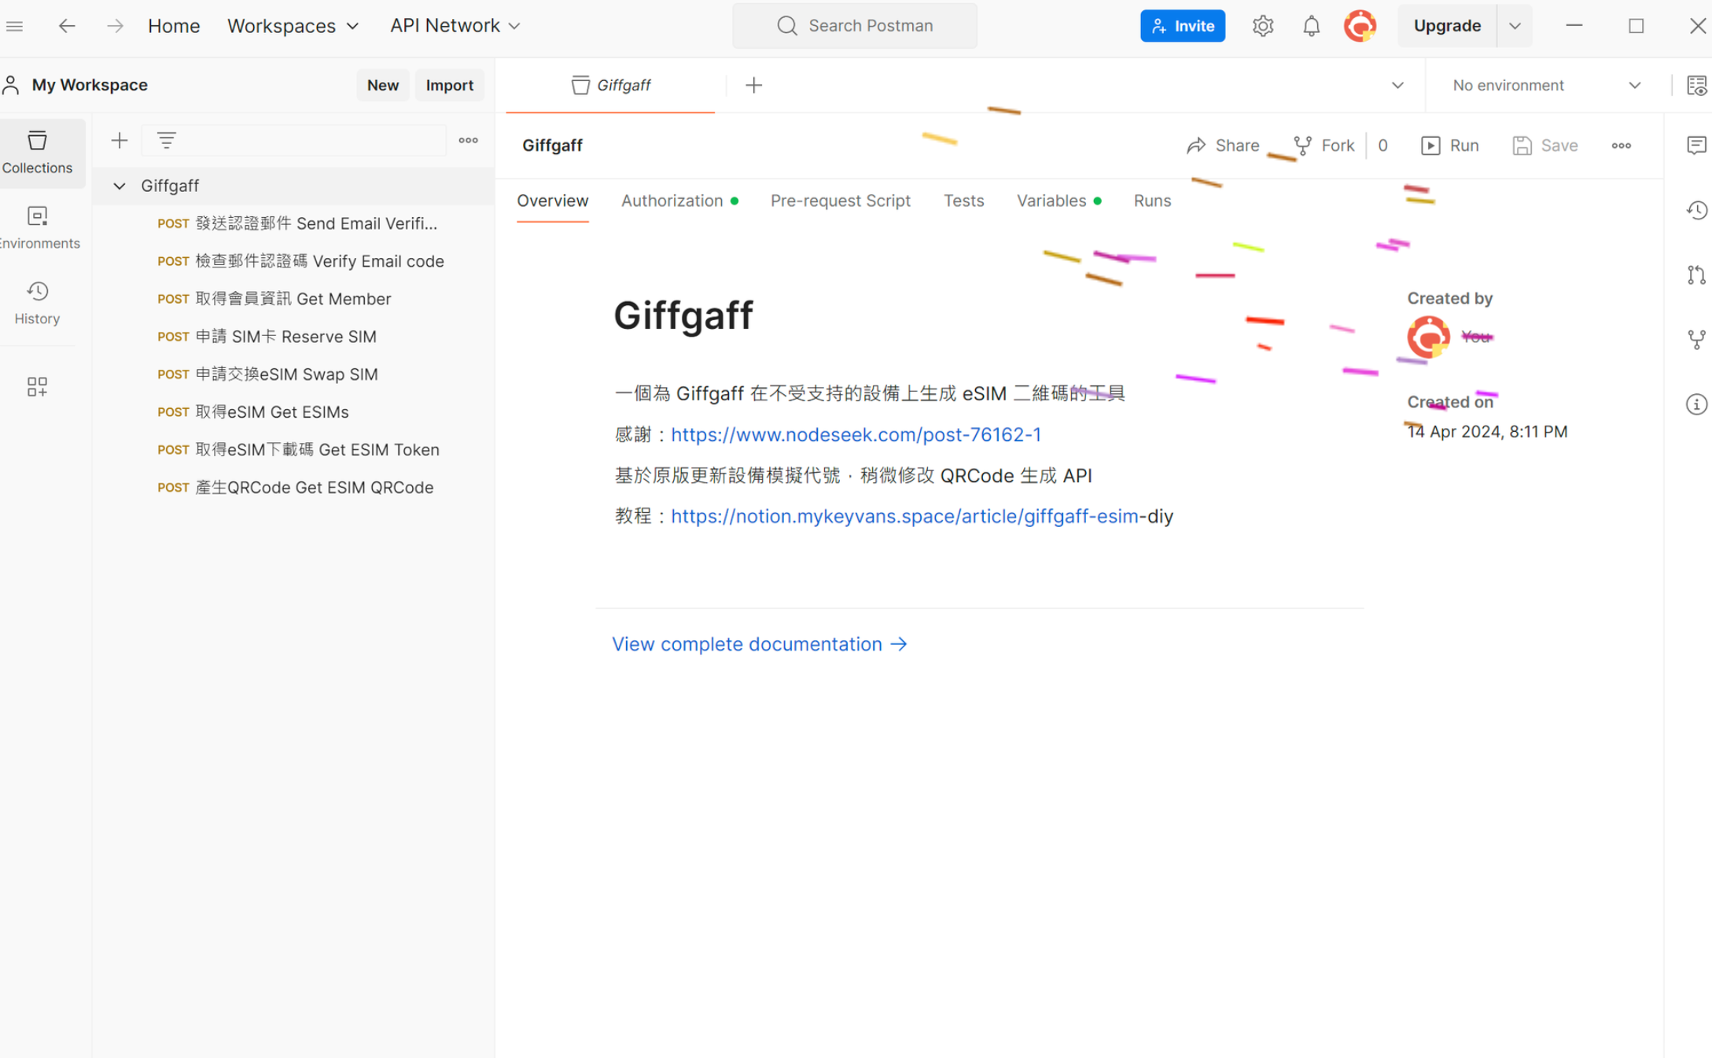Viewport: 1712px width, 1058px height.
Task: Open the pull requests icon on right
Action: pyautogui.click(x=1696, y=275)
